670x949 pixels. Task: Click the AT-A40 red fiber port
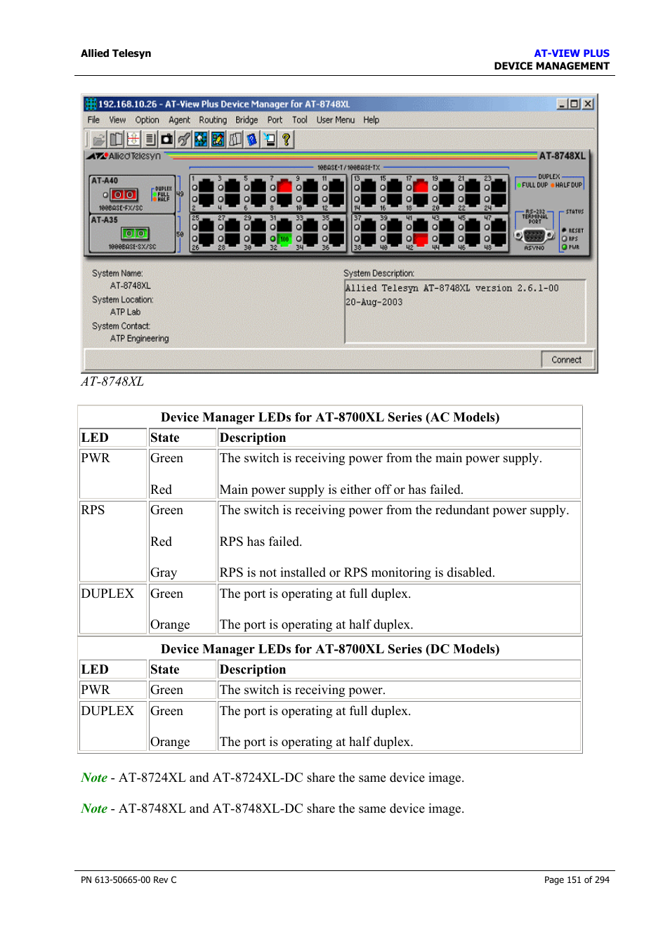pyautogui.click(x=124, y=195)
